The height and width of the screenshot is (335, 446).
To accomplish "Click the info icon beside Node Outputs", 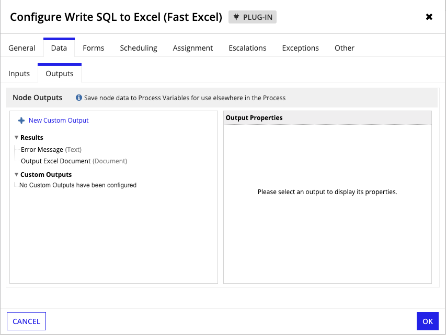I will point(79,98).
